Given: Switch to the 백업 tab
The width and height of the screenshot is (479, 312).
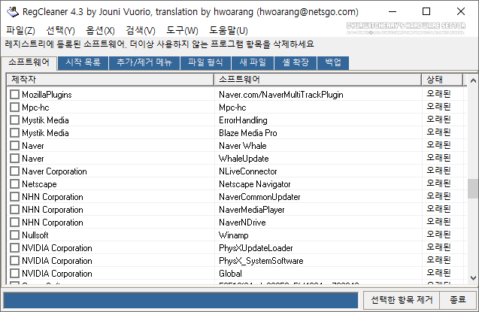Looking at the screenshot, I should click(x=333, y=63).
